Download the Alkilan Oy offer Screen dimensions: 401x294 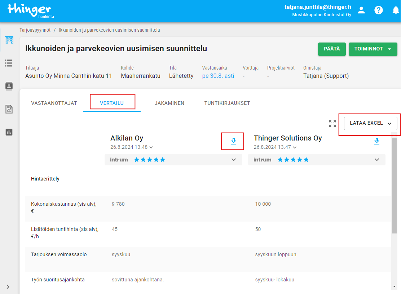(x=233, y=141)
